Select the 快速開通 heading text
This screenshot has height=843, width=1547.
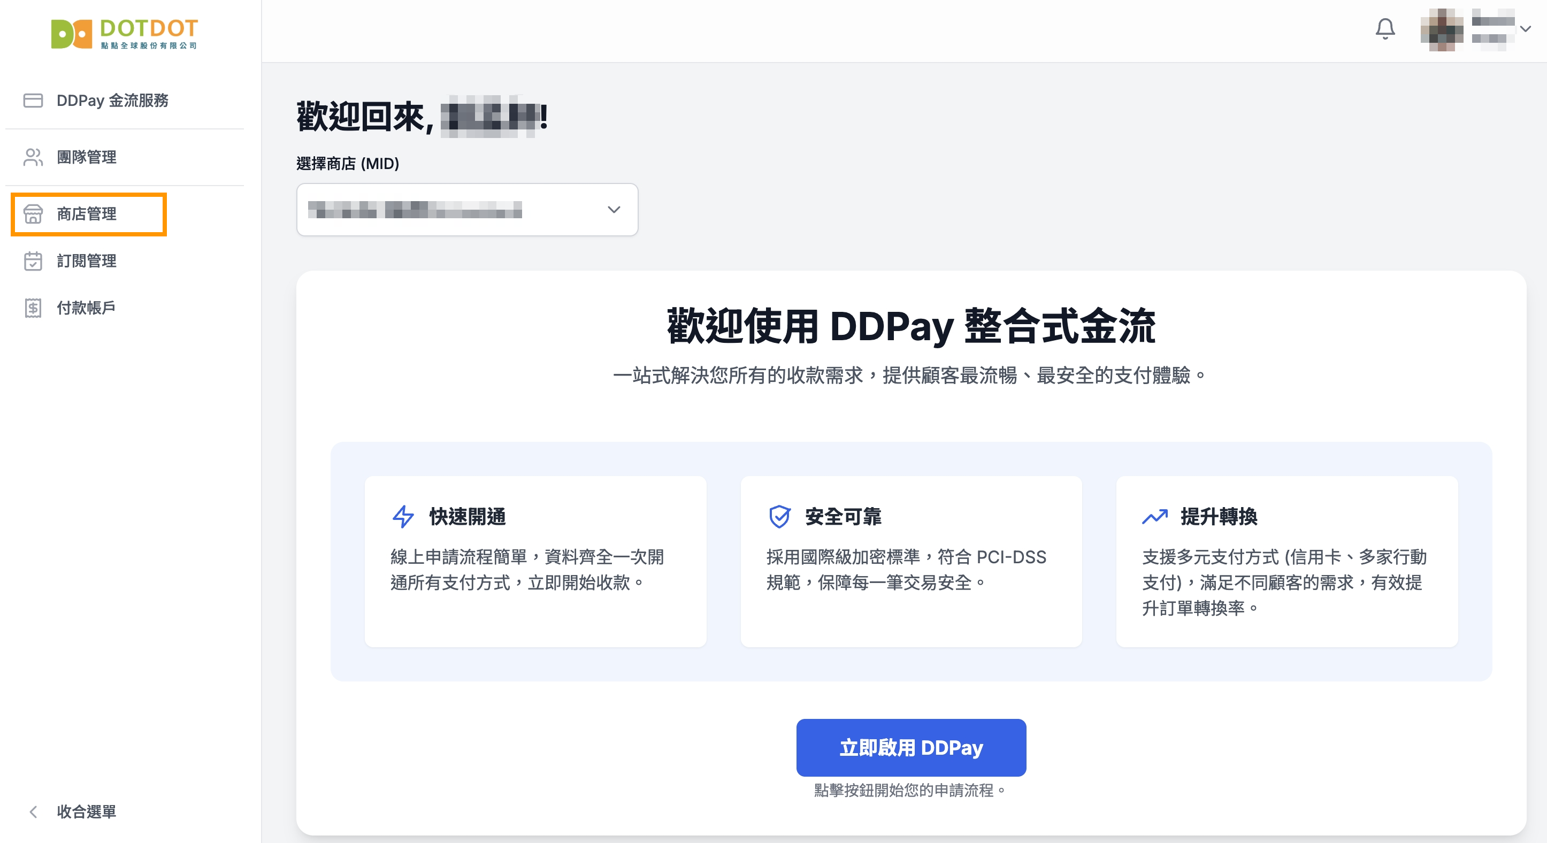[x=467, y=516]
